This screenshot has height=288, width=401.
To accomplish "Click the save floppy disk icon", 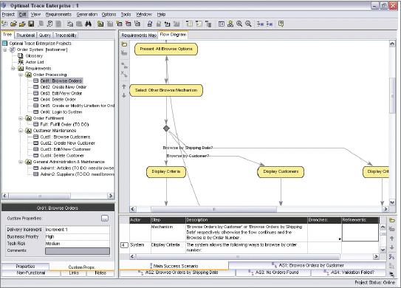I will click(31, 24).
